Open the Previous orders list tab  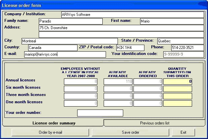point(155,123)
